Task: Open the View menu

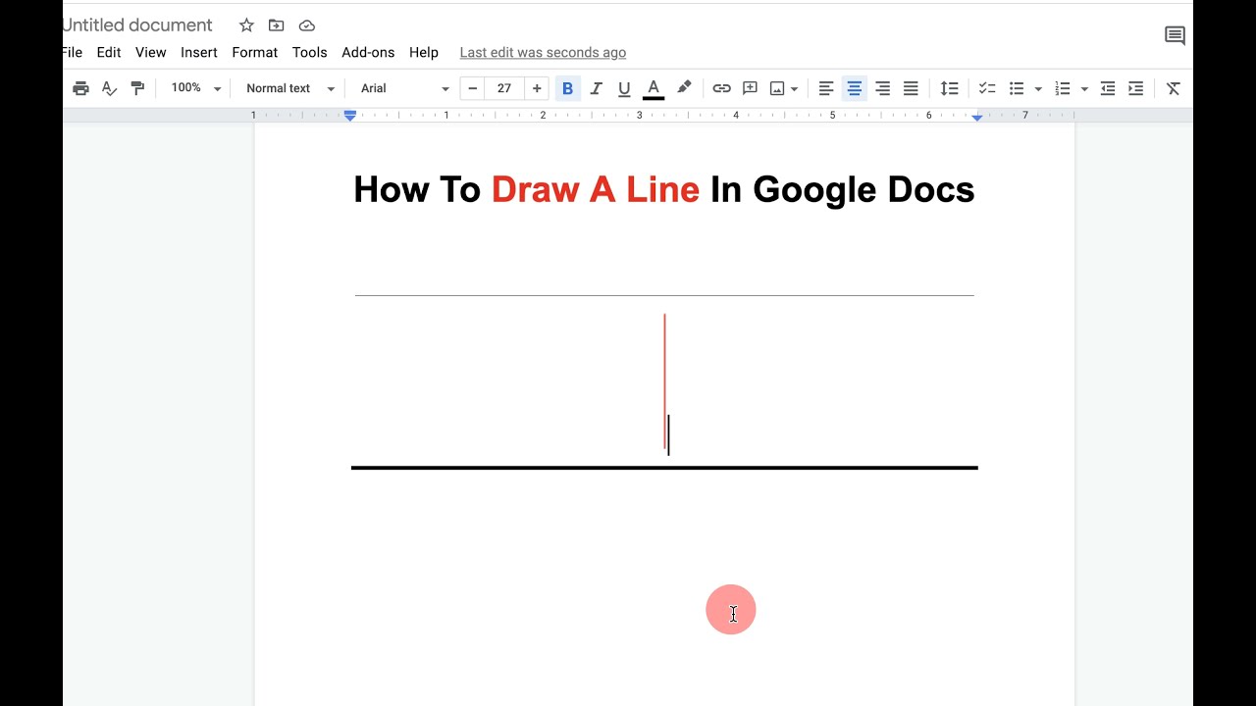Action: pyautogui.click(x=150, y=52)
